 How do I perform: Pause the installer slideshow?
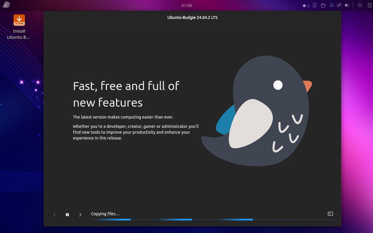pos(67,215)
